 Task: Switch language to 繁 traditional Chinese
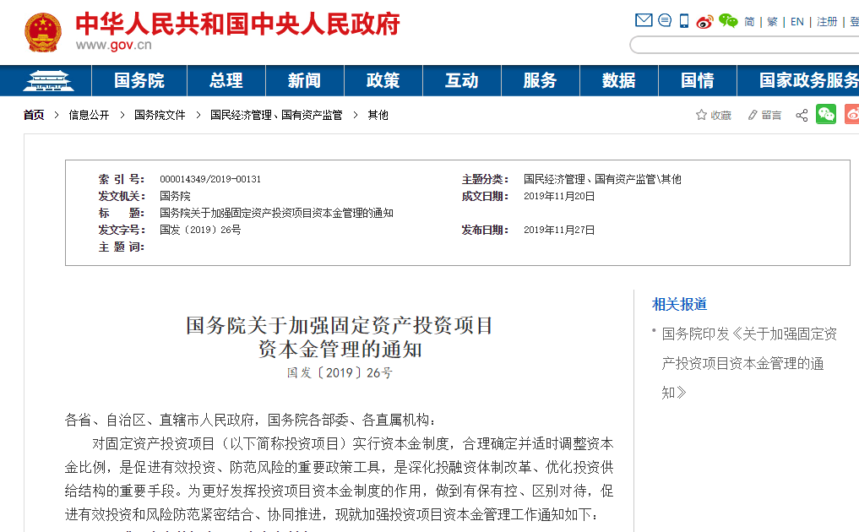(772, 21)
